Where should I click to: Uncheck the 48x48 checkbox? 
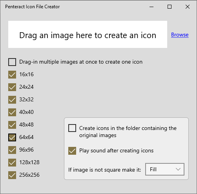[x=12, y=125]
